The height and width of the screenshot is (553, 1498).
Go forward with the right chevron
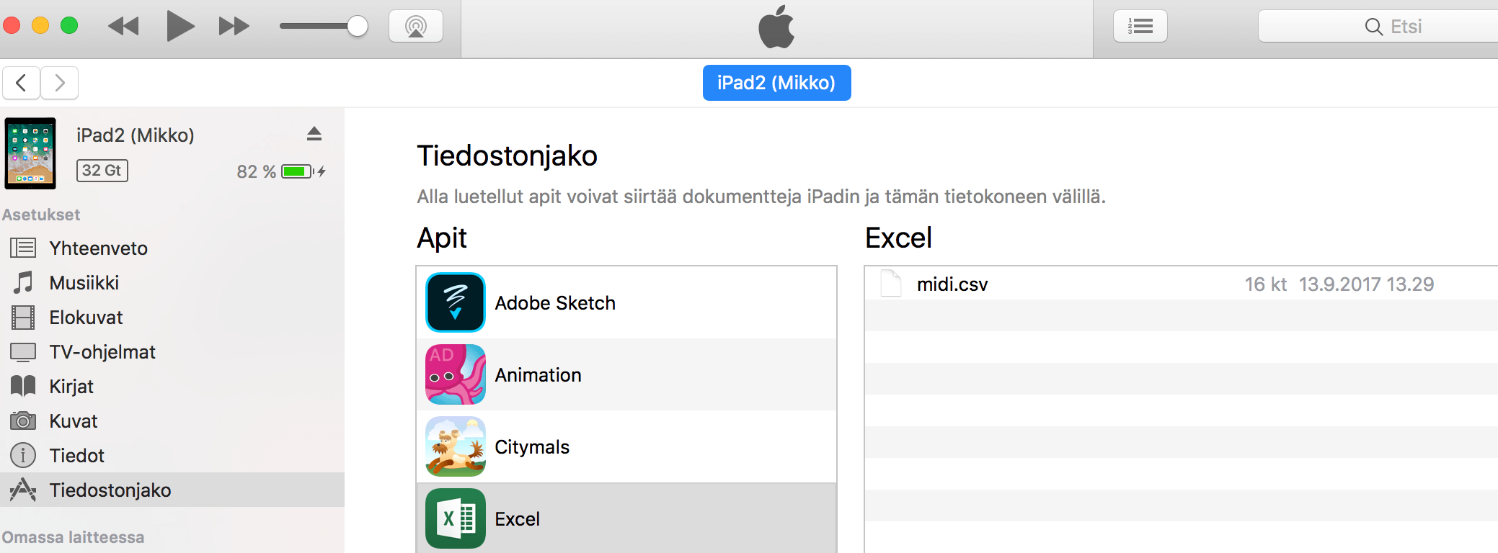click(60, 83)
